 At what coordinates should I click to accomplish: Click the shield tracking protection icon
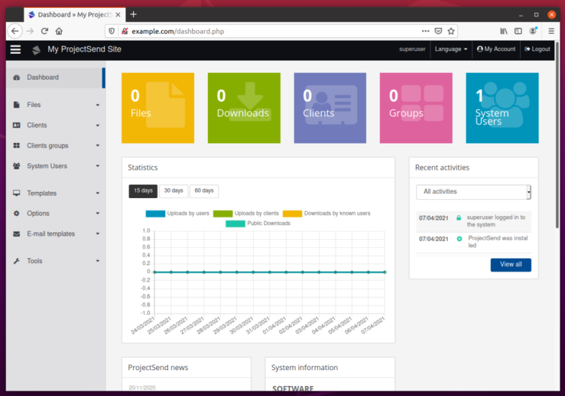(112, 31)
